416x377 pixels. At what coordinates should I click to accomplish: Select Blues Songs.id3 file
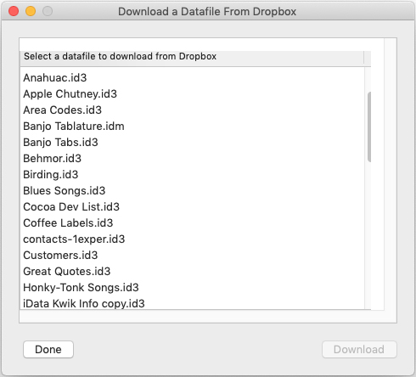click(193, 190)
